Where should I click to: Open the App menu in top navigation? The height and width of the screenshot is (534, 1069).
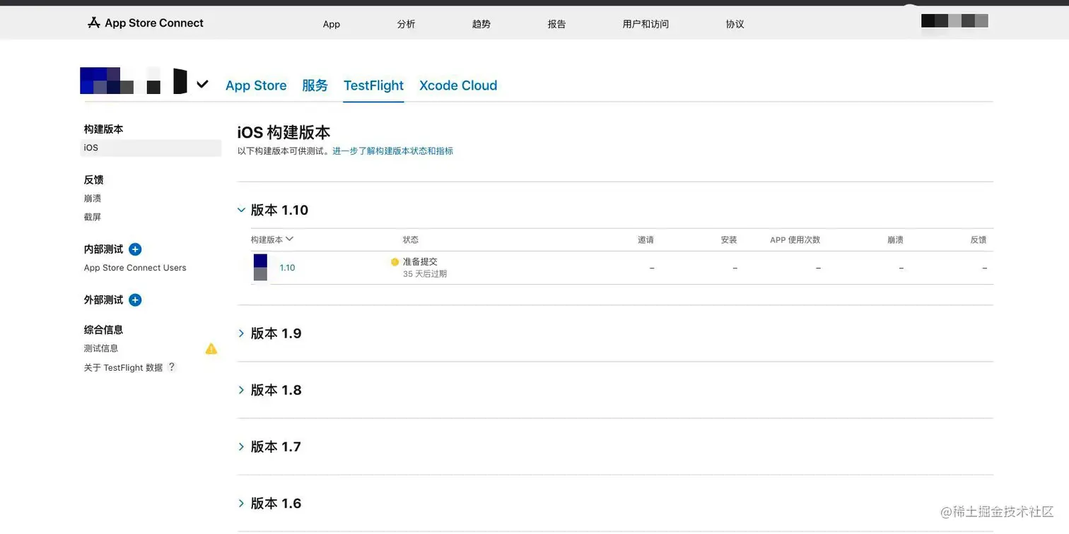[x=332, y=24]
